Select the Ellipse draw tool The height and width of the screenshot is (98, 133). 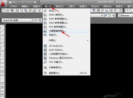tap(2, 63)
